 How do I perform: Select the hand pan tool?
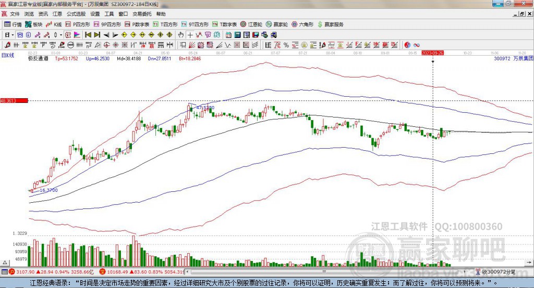click(181, 35)
